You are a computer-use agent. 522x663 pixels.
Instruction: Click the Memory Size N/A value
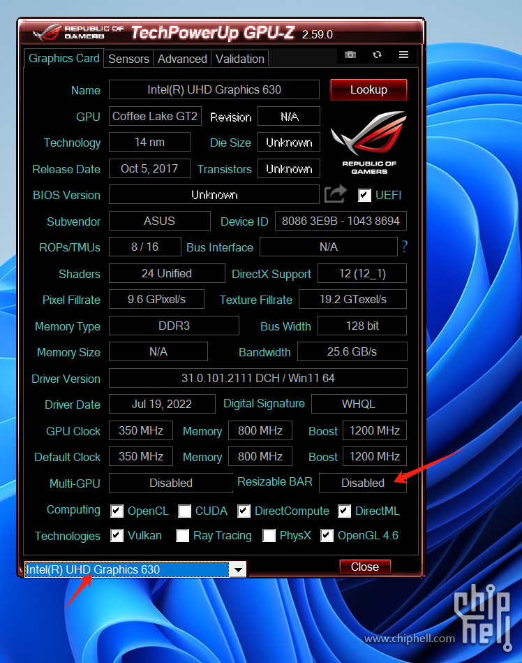click(158, 352)
